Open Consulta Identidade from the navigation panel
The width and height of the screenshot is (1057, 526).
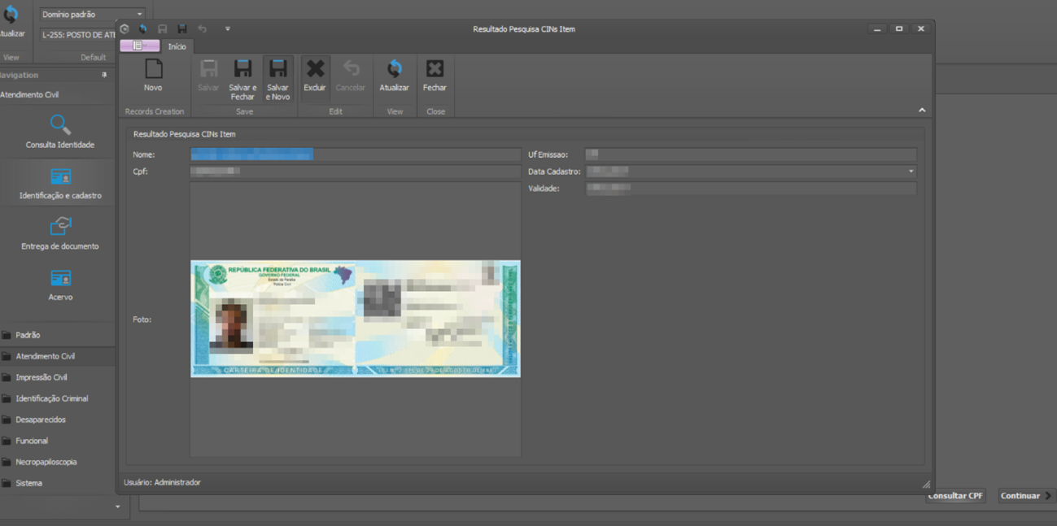[60, 132]
